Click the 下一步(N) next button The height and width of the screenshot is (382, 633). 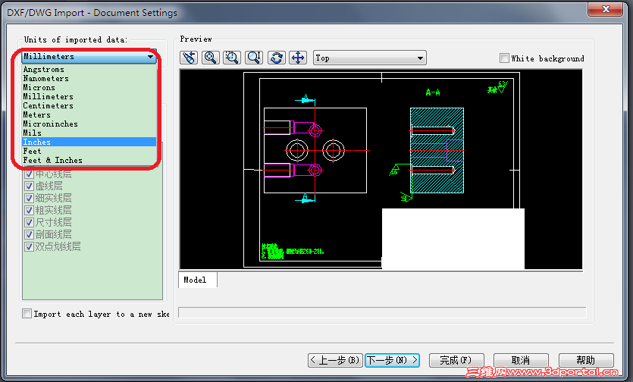(x=392, y=360)
